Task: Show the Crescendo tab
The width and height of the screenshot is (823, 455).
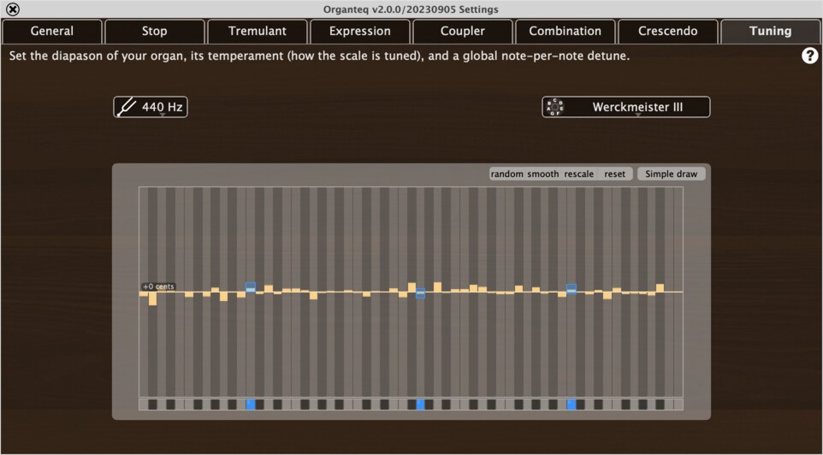Action: [x=667, y=32]
